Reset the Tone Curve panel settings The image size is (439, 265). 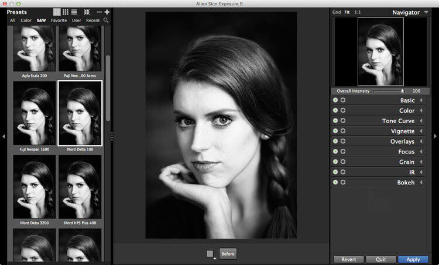click(x=342, y=121)
